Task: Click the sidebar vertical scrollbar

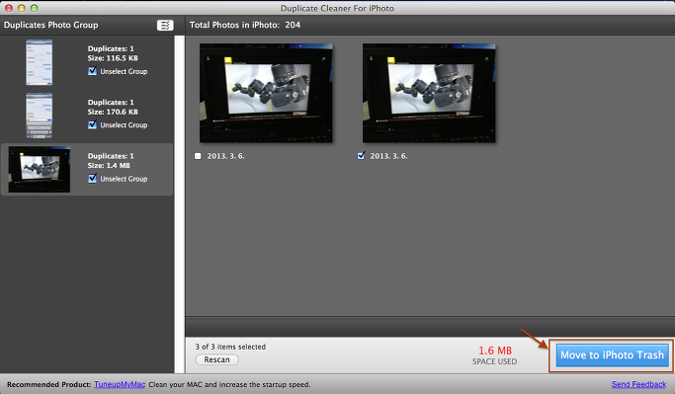Action: coord(179,204)
